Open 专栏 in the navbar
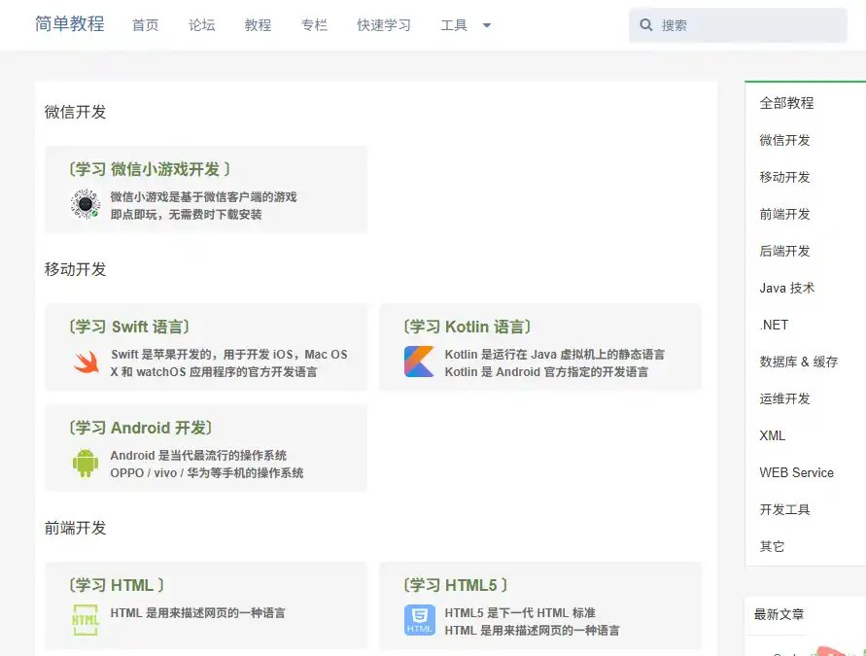 tap(314, 25)
